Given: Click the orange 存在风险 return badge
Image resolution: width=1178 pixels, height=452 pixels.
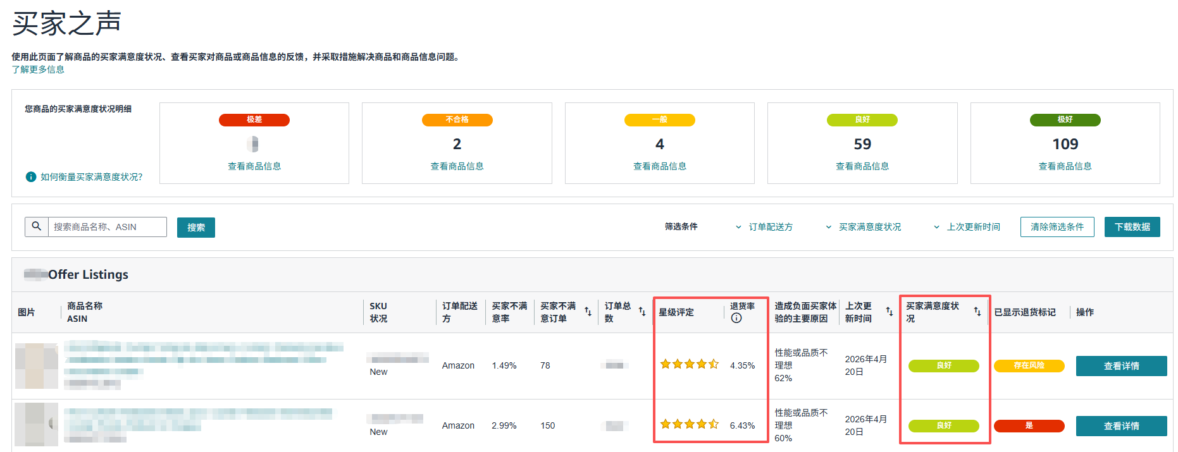Looking at the screenshot, I should point(1029,365).
